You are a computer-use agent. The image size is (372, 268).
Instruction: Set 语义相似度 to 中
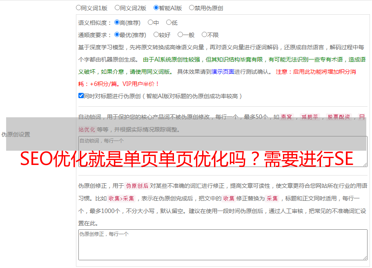(150, 22)
